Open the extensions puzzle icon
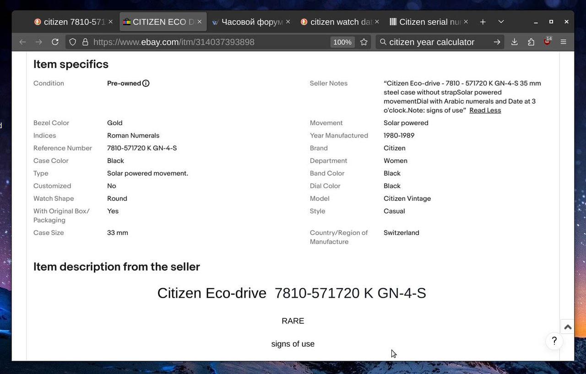The width and height of the screenshot is (586, 374). pos(531,42)
